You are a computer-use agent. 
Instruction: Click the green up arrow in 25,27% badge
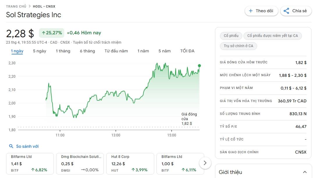pyautogui.click(x=44, y=33)
